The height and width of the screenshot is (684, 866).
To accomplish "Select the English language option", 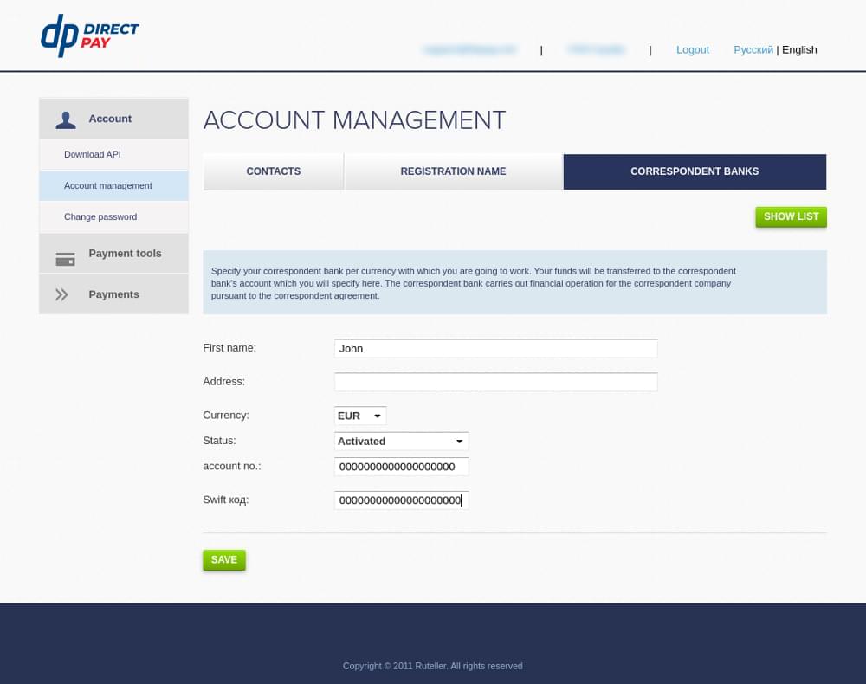I will pyautogui.click(x=799, y=50).
